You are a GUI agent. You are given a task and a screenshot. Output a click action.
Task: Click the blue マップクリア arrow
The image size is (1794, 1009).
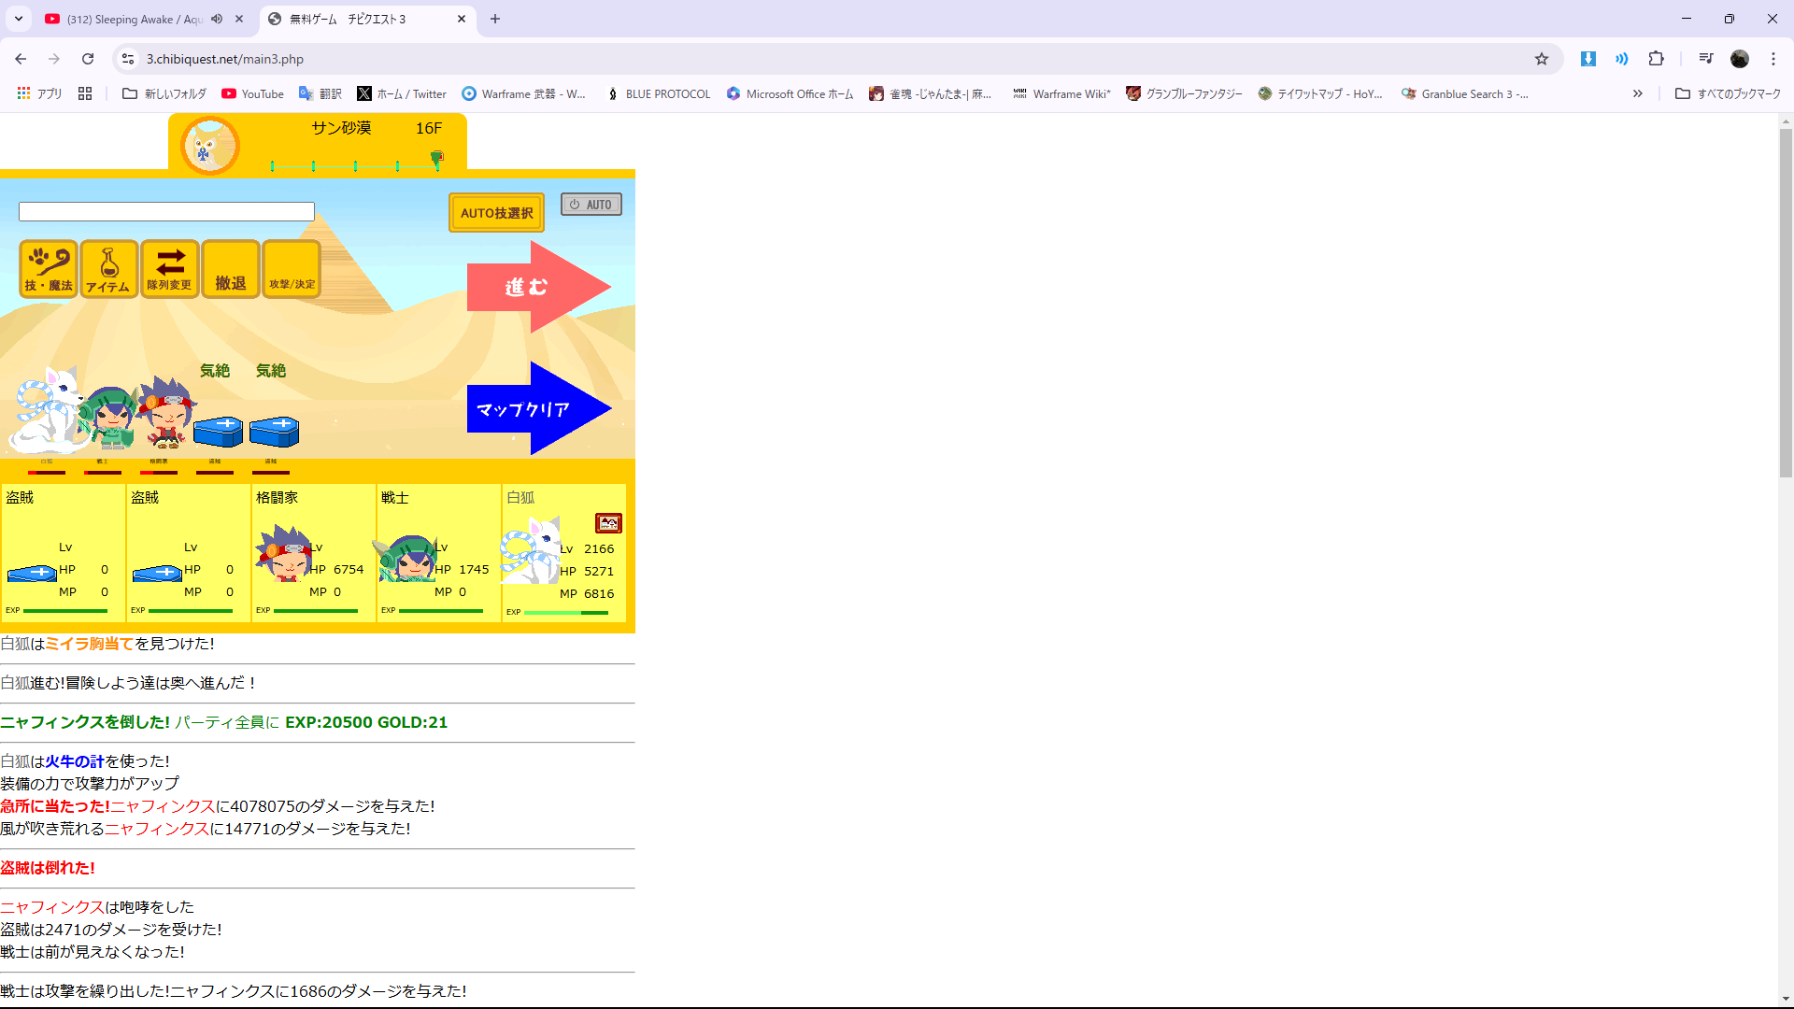pos(539,409)
